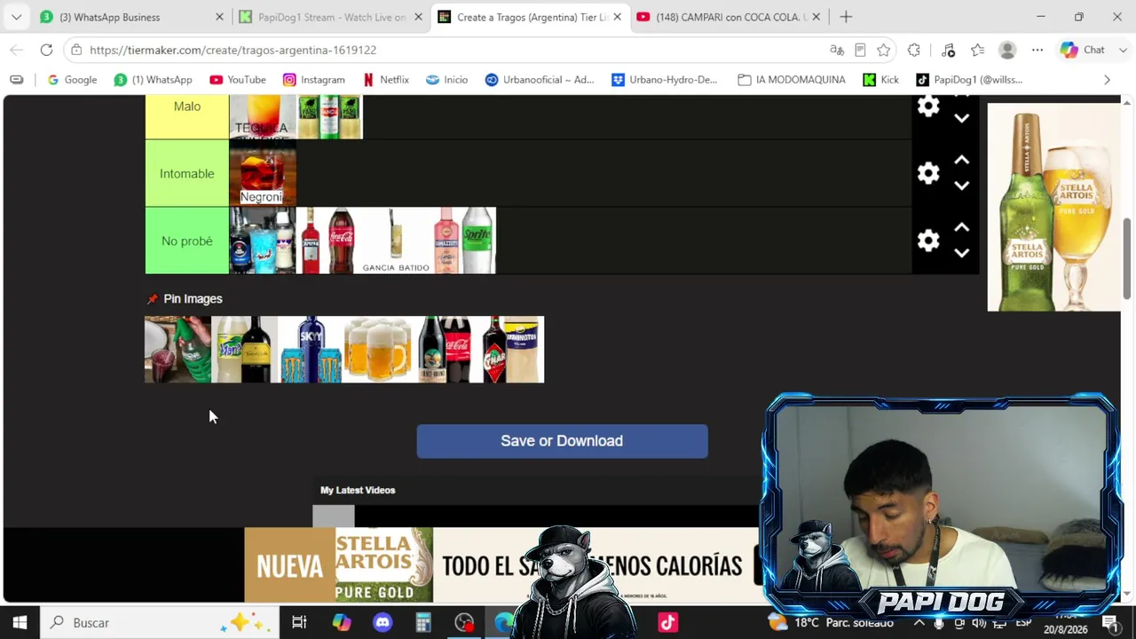Open the Urbanooficial bookmark
This screenshot has width=1136, height=639.
point(540,80)
